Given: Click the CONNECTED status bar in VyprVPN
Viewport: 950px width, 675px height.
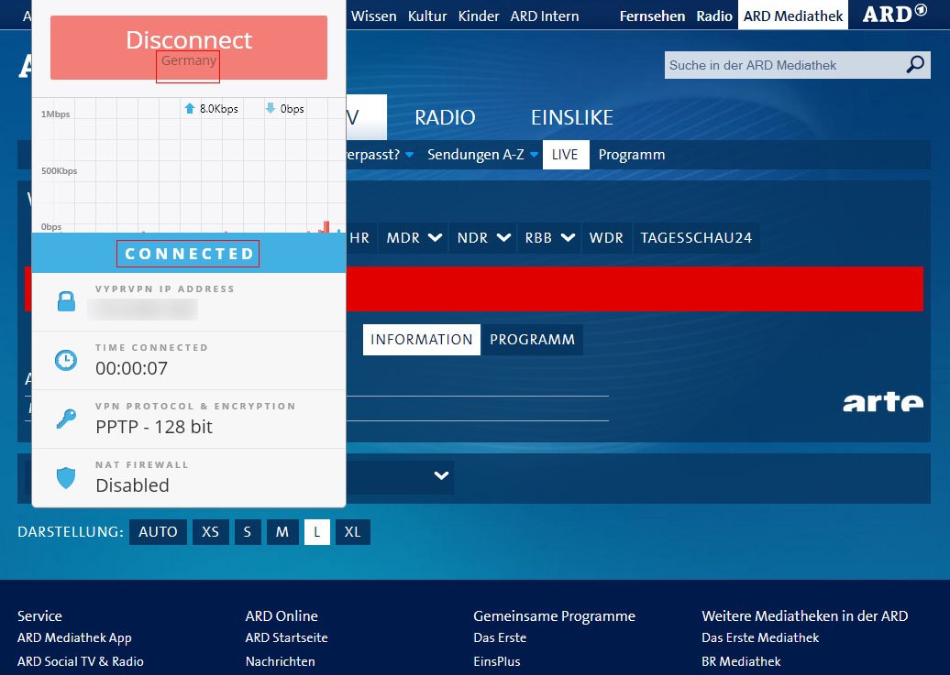Looking at the screenshot, I should pyautogui.click(x=188, y=253).
